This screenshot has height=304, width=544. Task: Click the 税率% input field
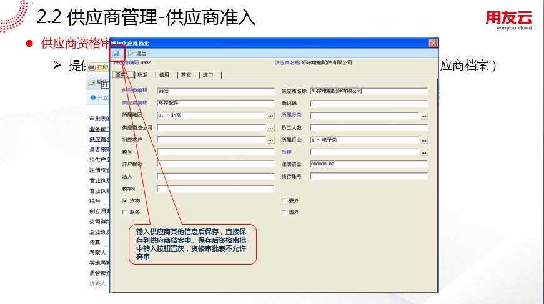(215, 189)
